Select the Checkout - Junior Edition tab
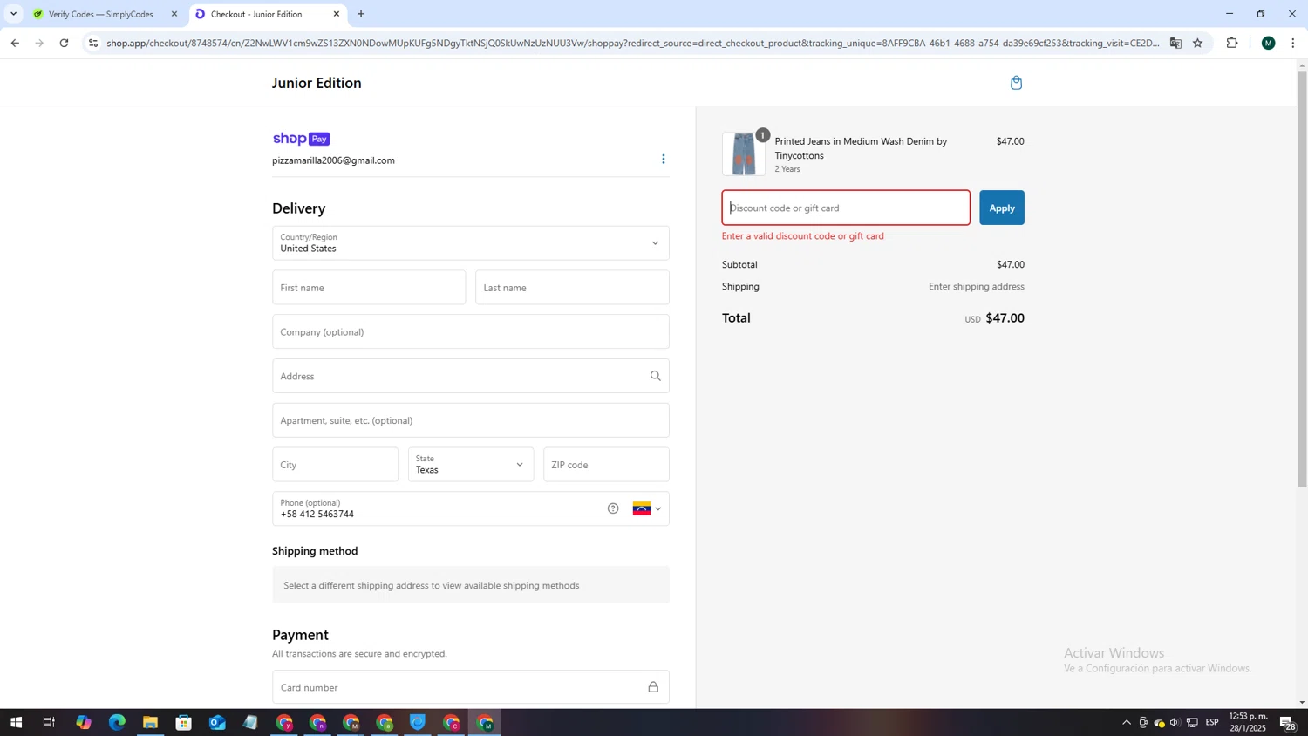 click(x=267, y=14)
